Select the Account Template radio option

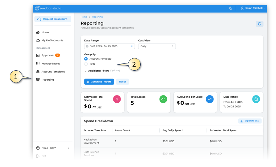click(x=86, y=59)
